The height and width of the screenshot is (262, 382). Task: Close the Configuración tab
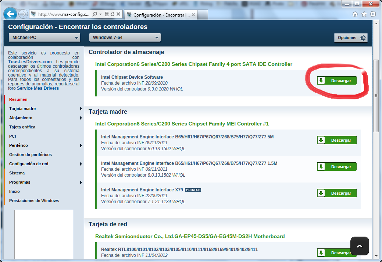pos(193,15)
